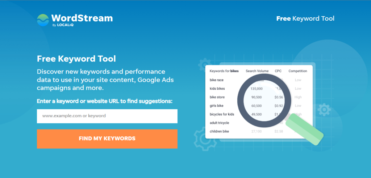Click the 'Keywords for bikes' table header
371x178 pixels.
click(224, 71)
